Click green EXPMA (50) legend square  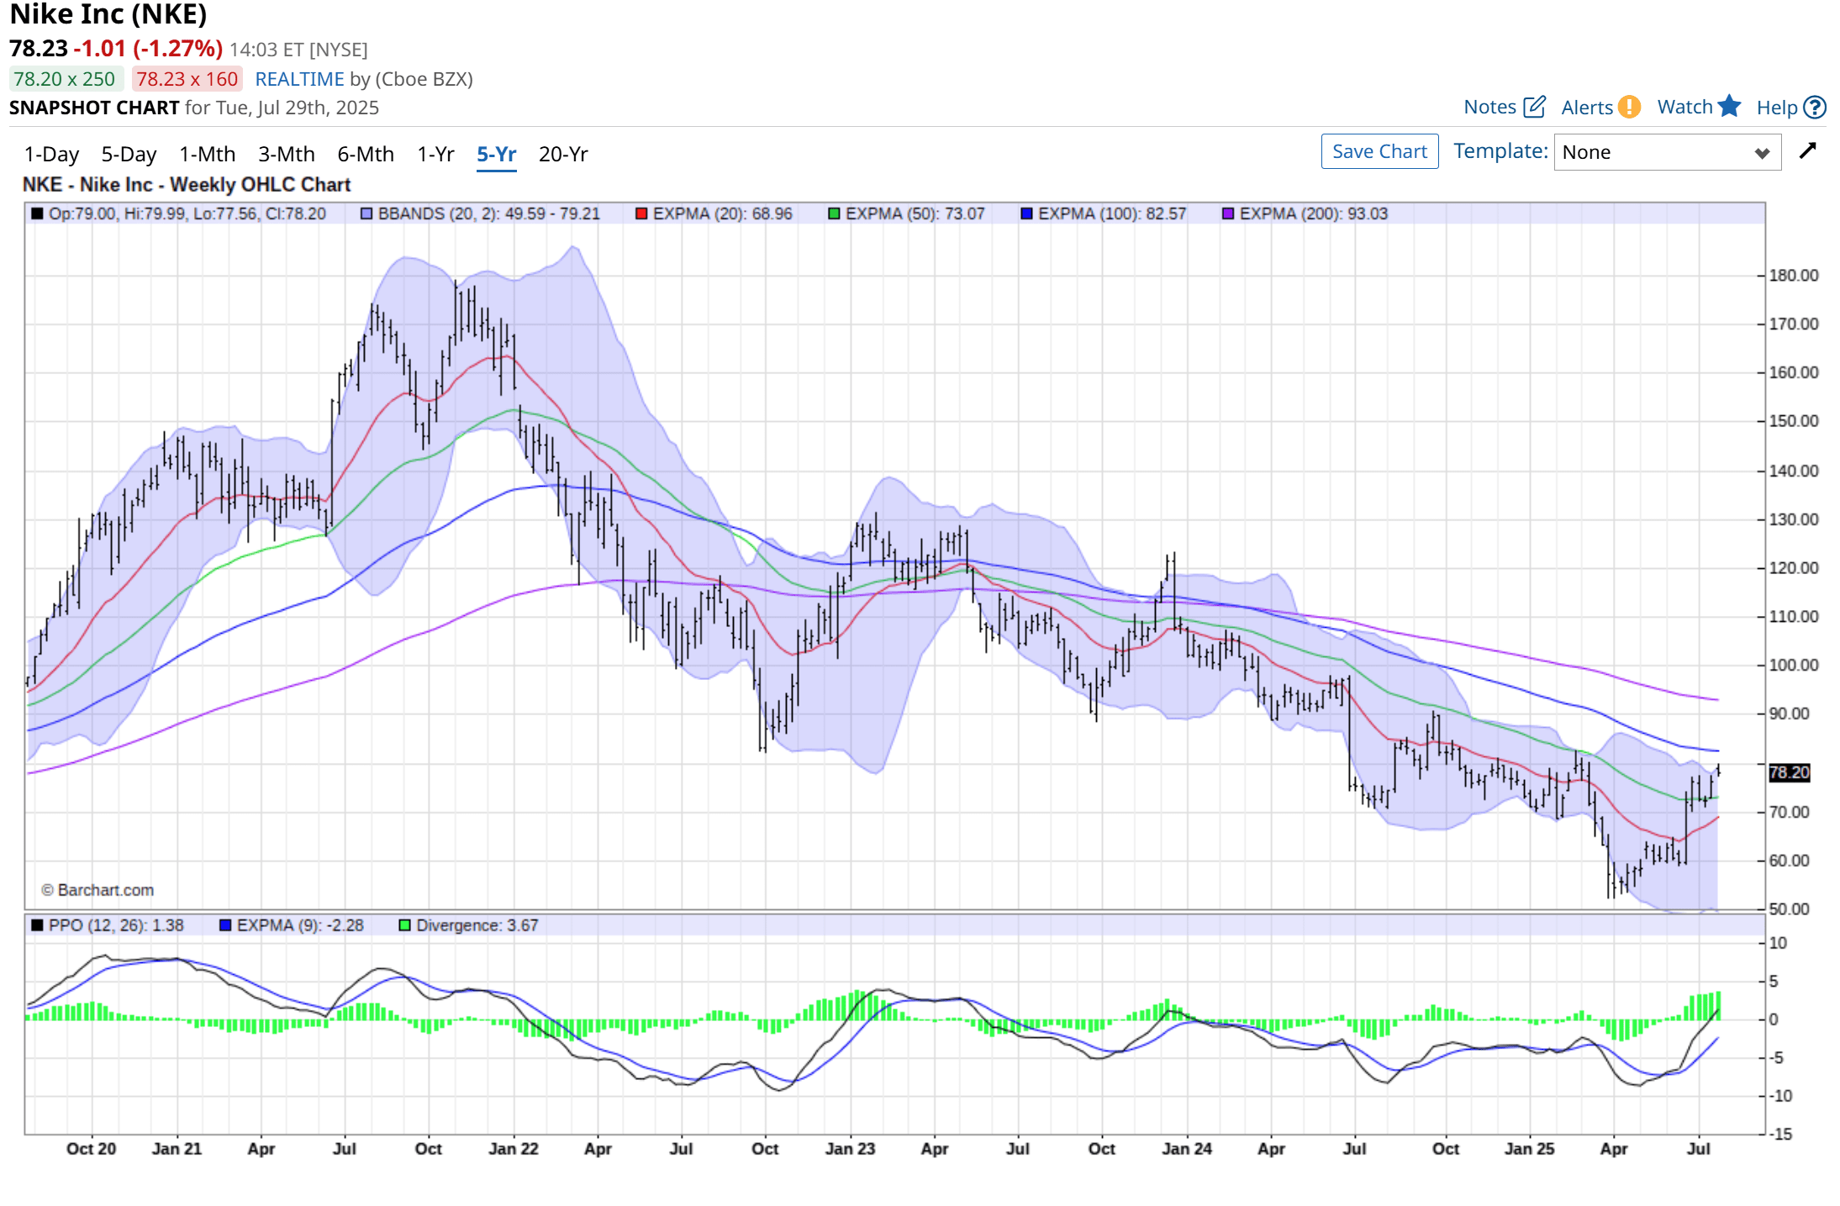[x=834, y=213]
